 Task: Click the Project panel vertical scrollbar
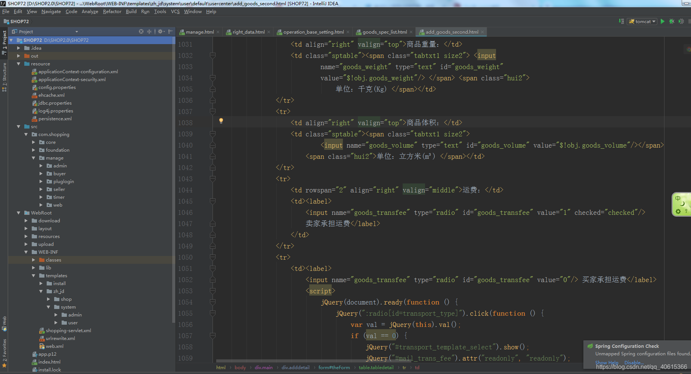click(173, 179)
